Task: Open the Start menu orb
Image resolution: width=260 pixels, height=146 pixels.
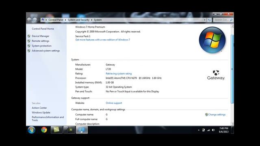Action: (31, 130)
